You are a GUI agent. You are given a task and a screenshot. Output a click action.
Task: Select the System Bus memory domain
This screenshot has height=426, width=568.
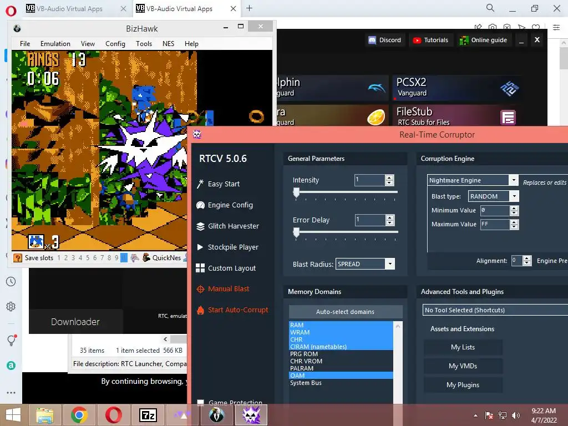341,383
